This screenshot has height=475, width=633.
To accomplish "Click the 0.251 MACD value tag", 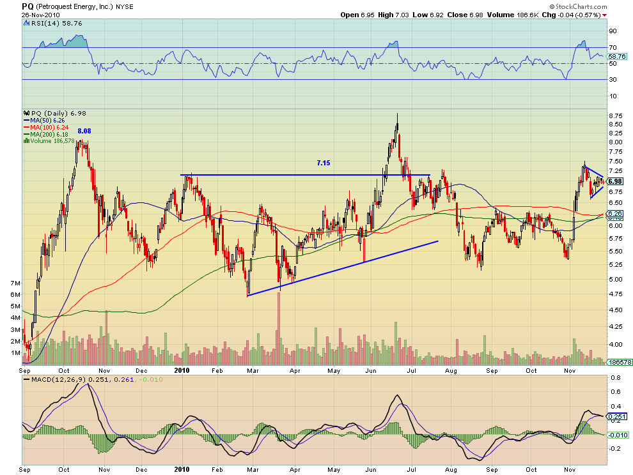I will pyautogui.click(x=617, y=416).
